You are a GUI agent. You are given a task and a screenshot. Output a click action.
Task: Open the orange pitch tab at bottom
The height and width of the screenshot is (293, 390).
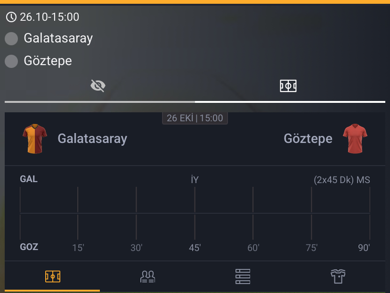52,276
